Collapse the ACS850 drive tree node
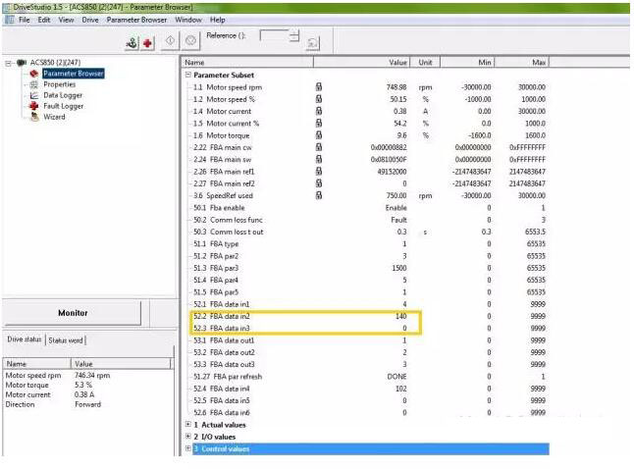The height and width of the screenshot is (469, 634). point(9,63)
